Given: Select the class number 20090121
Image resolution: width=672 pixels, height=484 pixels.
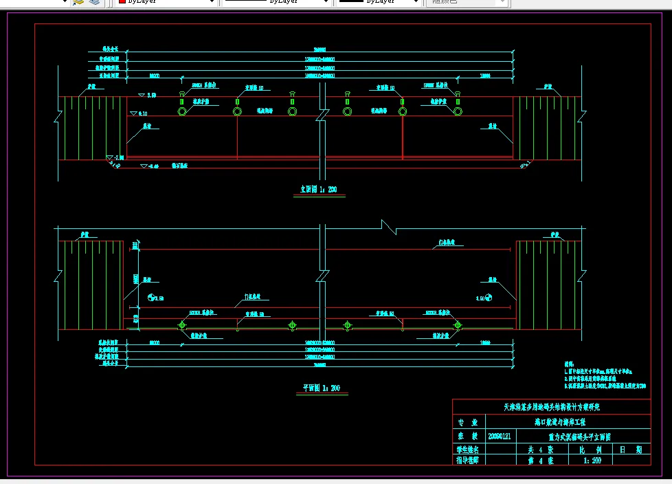Looking at the screenshot, I should coord(500,437).
